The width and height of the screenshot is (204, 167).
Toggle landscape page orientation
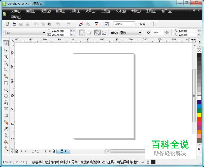tap(89, 33)
